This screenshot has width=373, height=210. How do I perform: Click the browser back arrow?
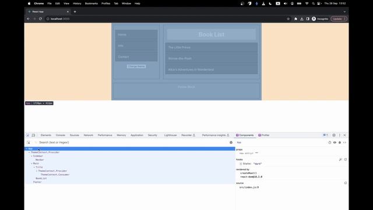tap(29, 19)
